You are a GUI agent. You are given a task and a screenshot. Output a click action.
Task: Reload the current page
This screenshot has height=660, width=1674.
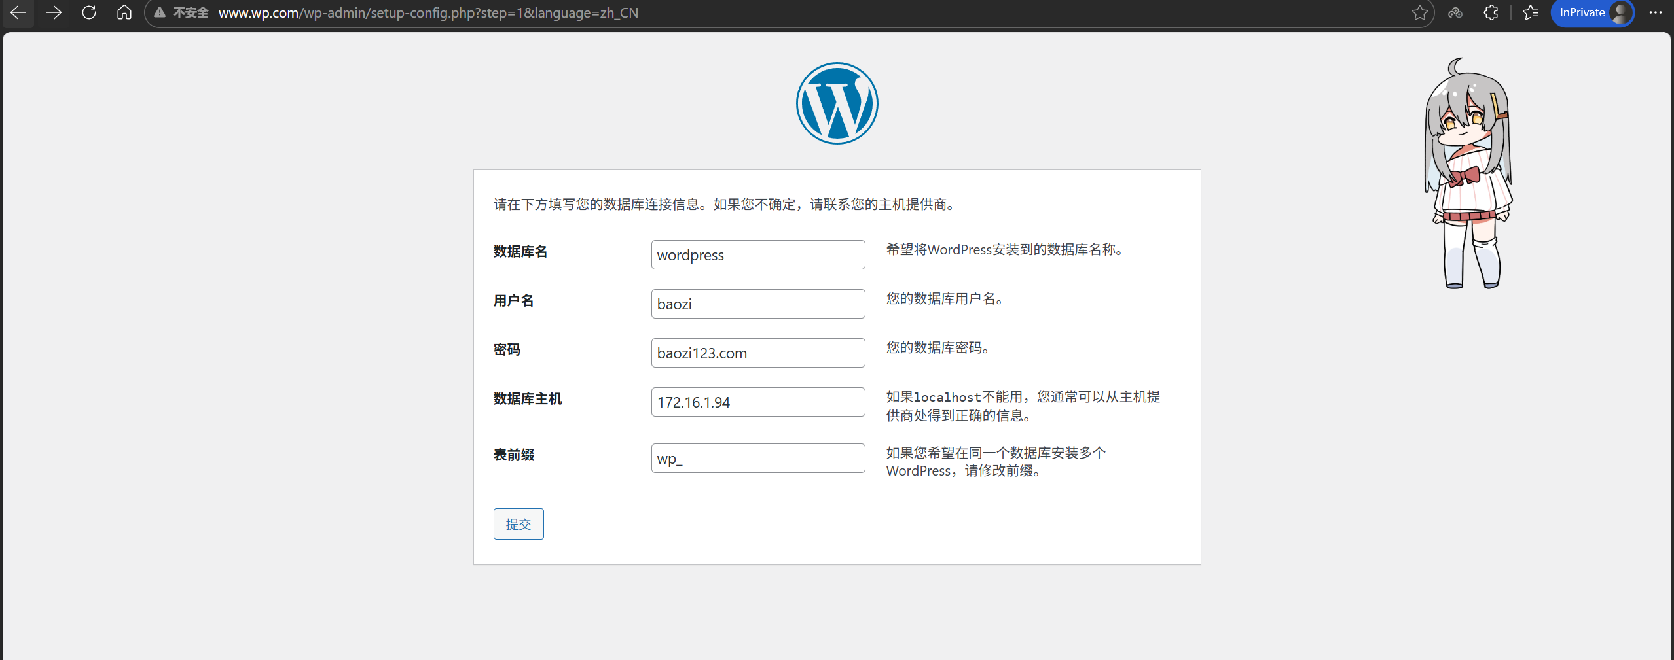coord(89,12)
